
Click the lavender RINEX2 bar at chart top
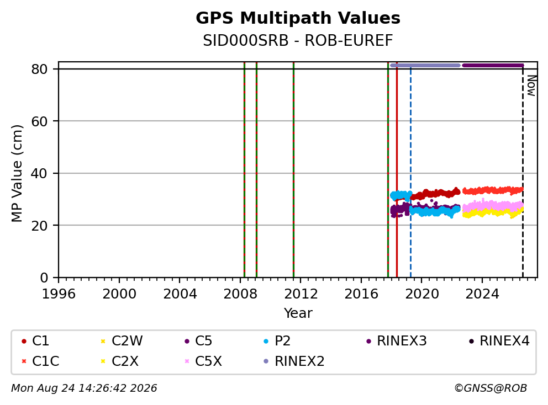coord(425,65)
